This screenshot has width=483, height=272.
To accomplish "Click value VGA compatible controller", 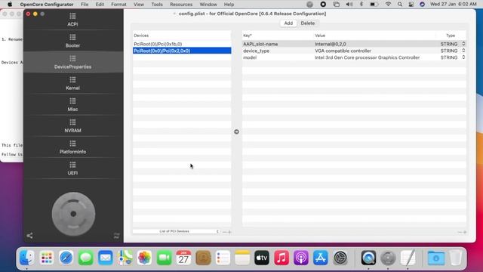I will (343, 51).
